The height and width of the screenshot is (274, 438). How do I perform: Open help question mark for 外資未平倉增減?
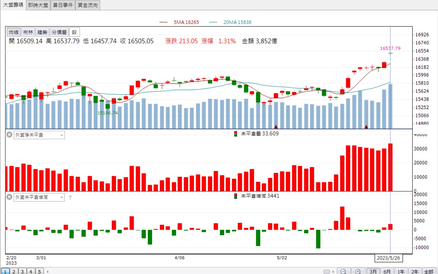click(x=70, y=197)
